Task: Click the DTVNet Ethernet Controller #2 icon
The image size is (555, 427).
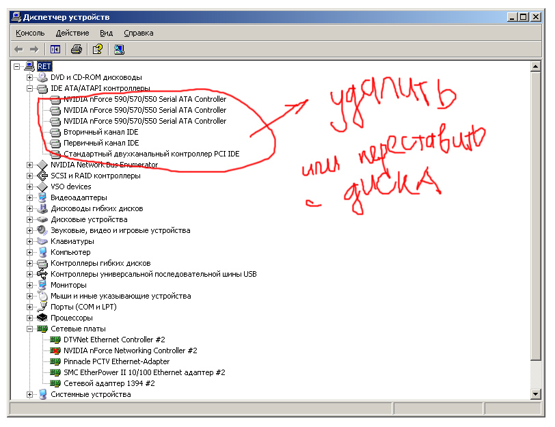Action: [x=55, y=340]
